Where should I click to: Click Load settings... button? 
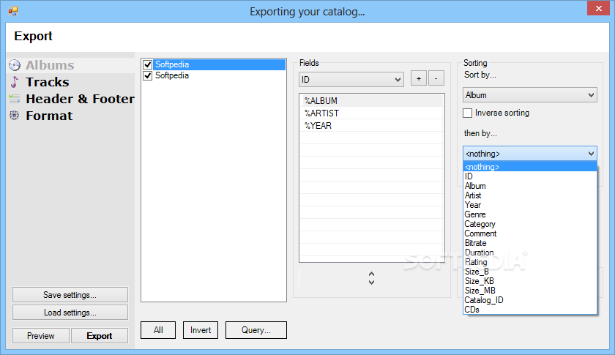coord(70,313)
